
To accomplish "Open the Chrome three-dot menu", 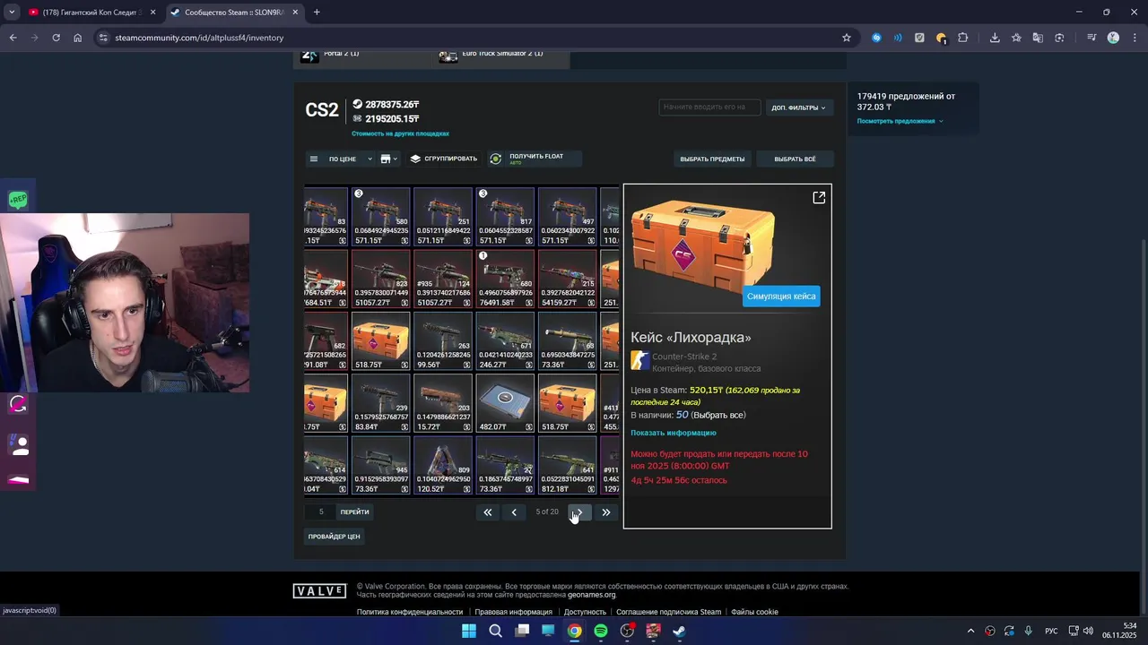I will coord(1134,38).
